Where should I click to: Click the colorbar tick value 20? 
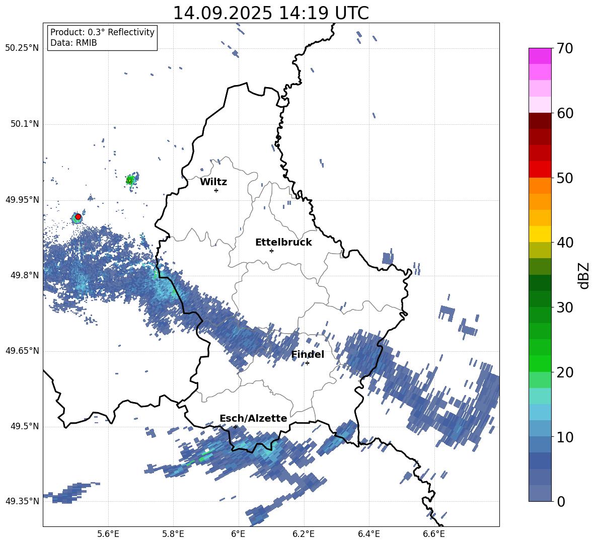pos(565,372)
